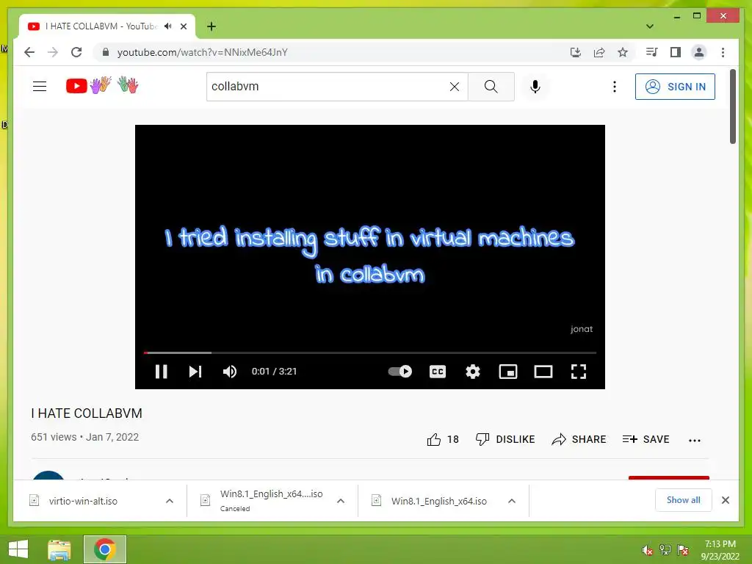Image resolution: width=752 pixels, height=564 pixels.
Task: Reload the current page
Action: click(x=76, y=52)
